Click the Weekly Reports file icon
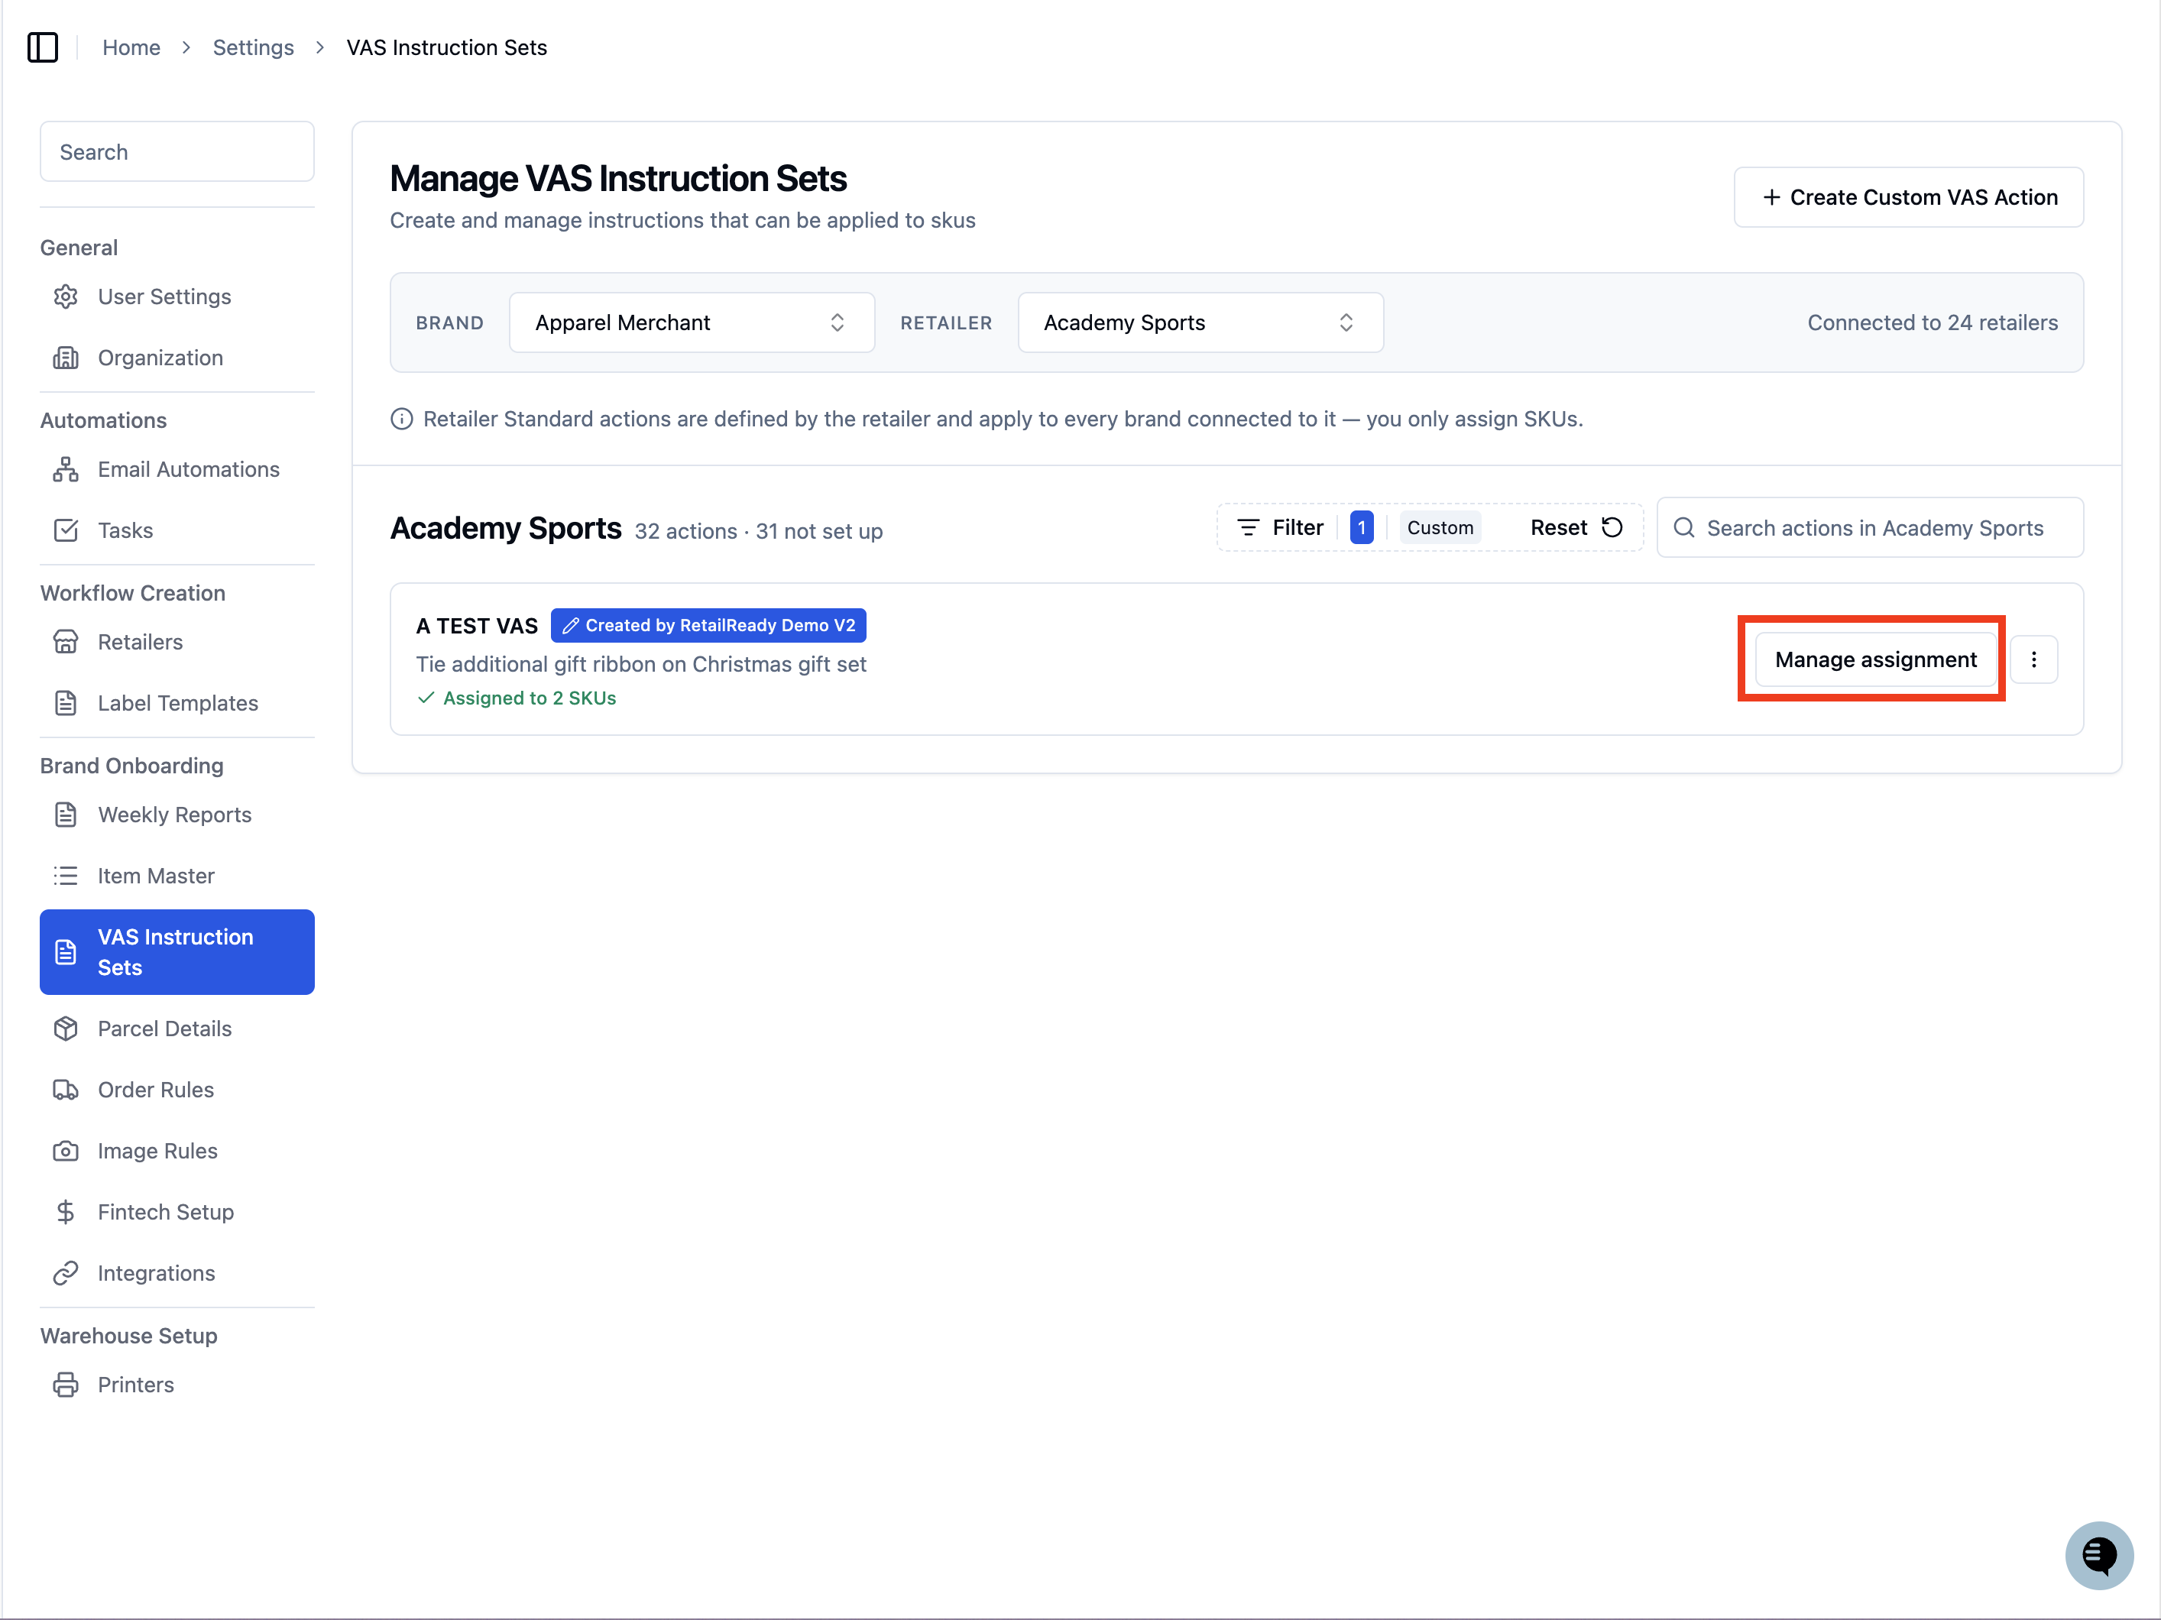The image size is (2161, 1620). [x=66, y=815]
